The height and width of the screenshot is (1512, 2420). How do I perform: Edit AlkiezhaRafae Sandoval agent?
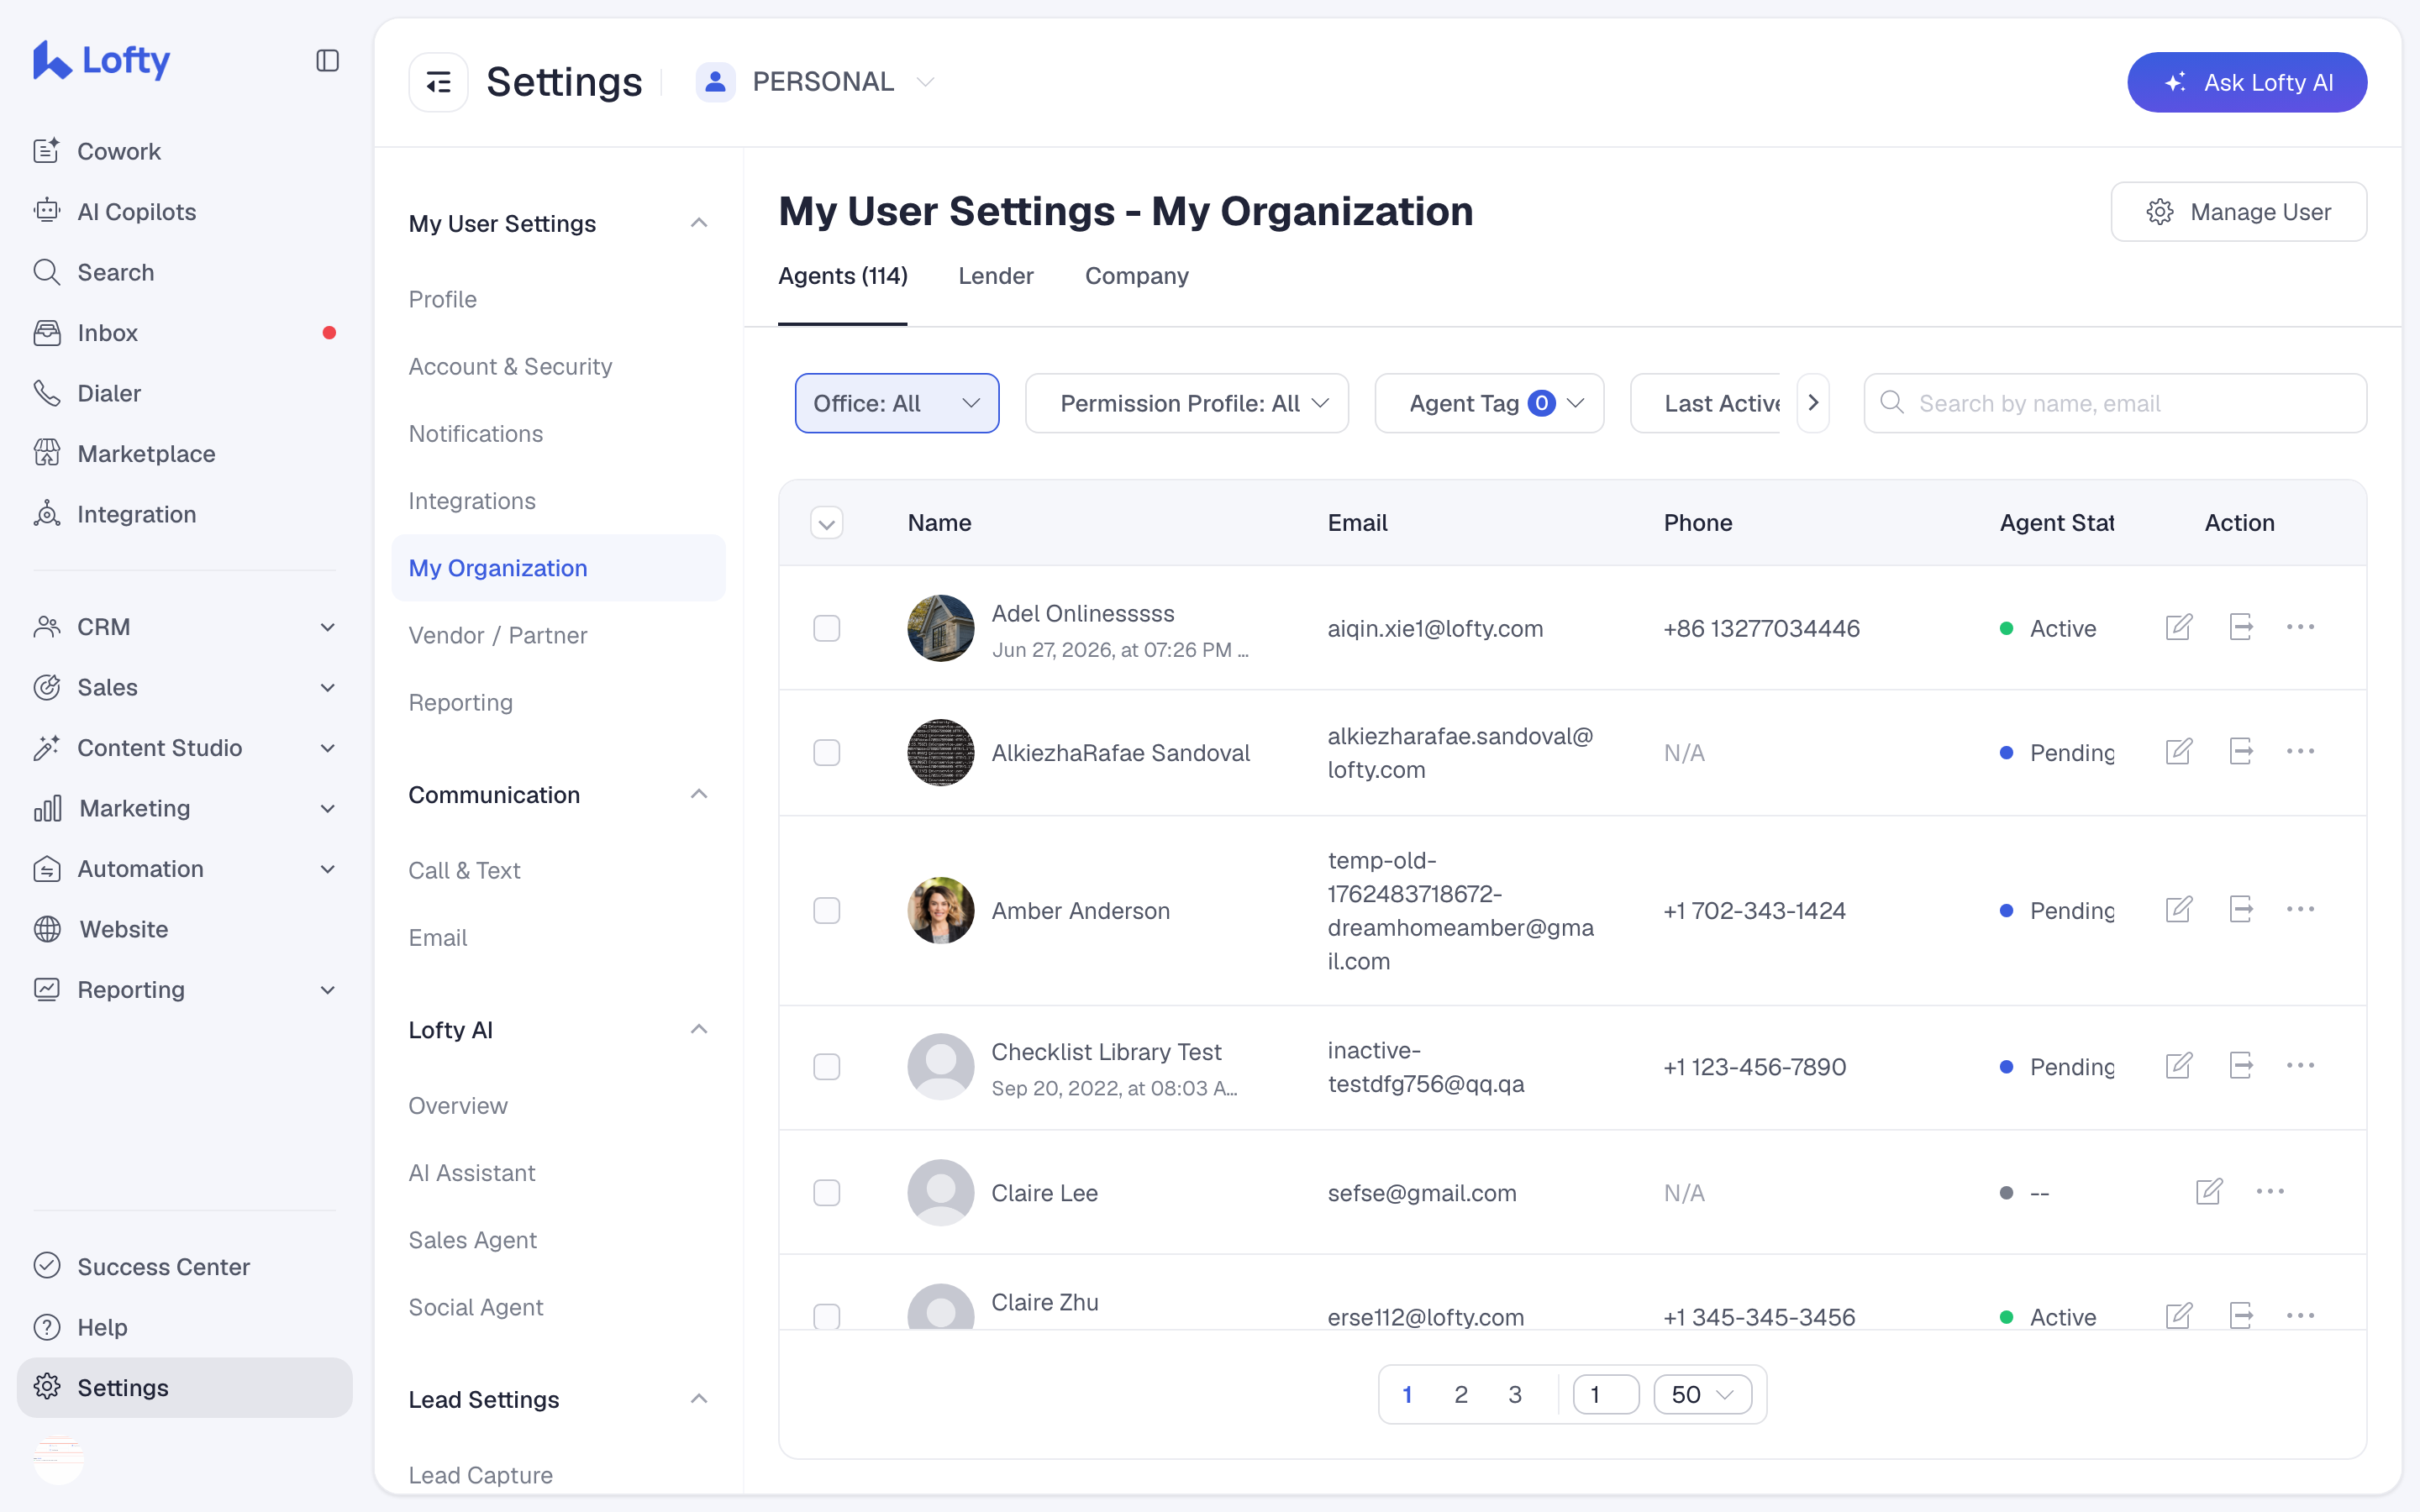tap(2179, 751)
